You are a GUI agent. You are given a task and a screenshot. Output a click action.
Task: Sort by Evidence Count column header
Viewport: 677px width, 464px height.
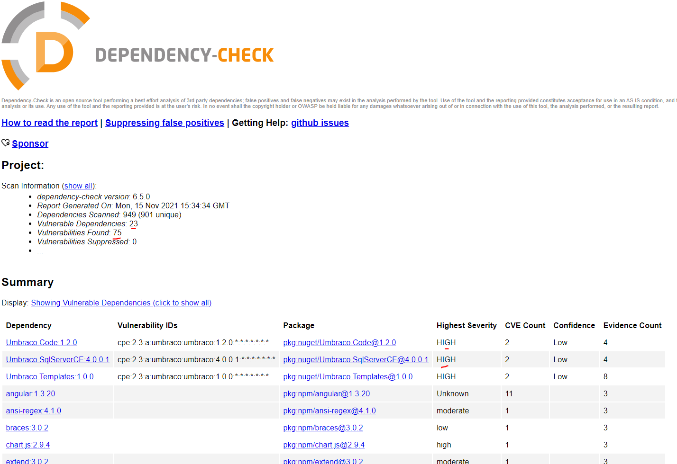[x=632, y=325]
